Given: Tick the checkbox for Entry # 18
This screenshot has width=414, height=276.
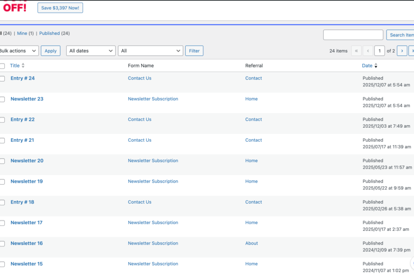Looking at the screenshot, I should tap(2, 202).
